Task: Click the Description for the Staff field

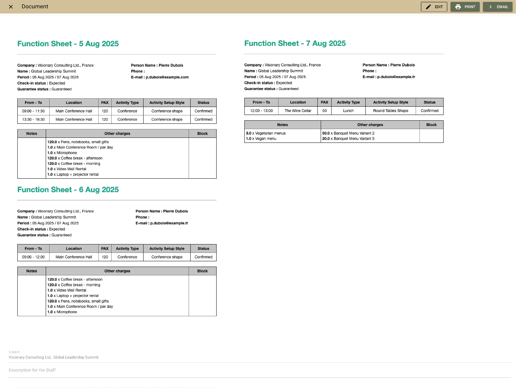Action: [103, 370]
